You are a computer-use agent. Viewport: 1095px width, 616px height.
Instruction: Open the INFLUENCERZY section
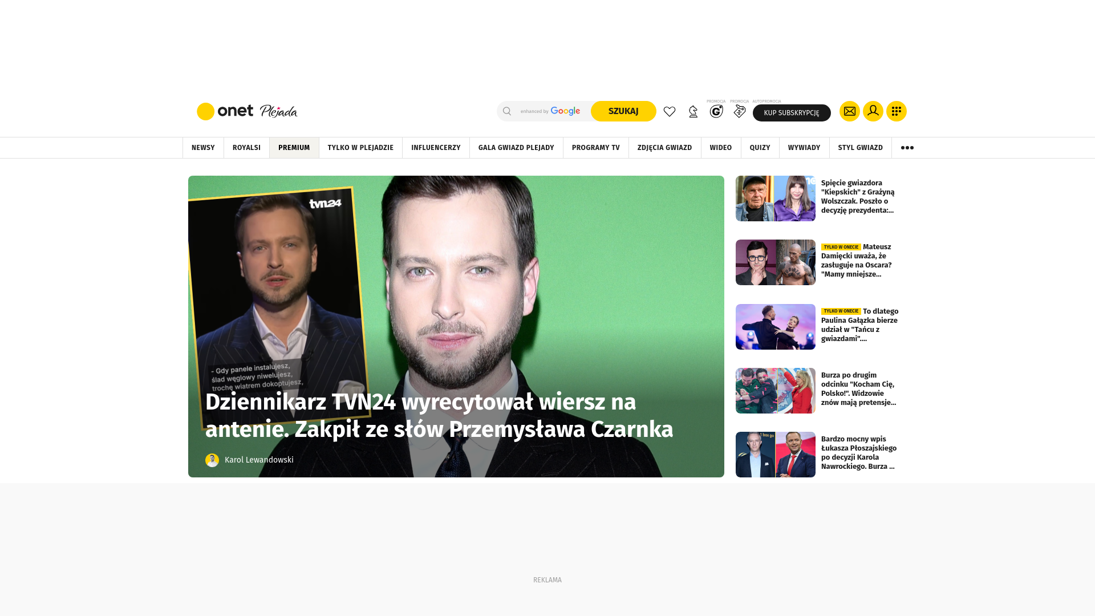pos(436,148)
